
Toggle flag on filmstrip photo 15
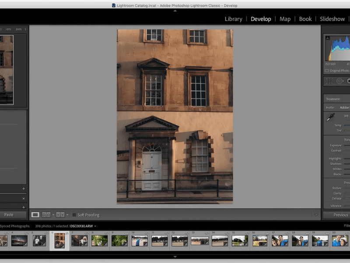[x=247, y=234]
